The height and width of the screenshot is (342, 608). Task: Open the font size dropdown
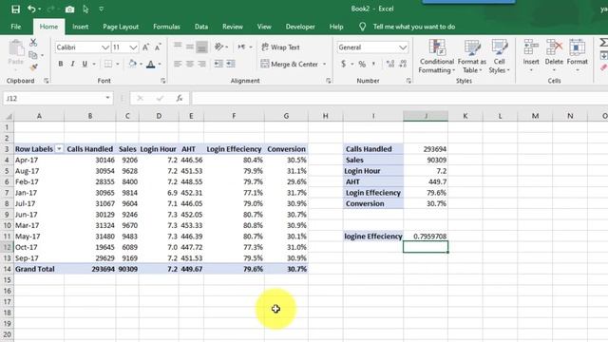[133, 47]
